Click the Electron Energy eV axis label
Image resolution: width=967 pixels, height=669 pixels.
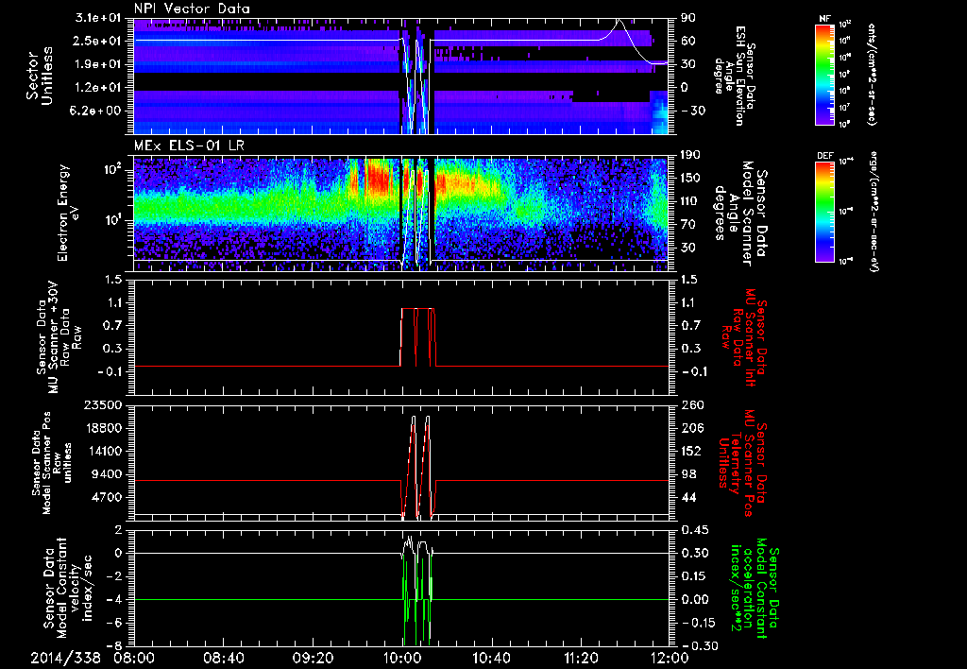pyautogui.click(x=68, y=213)
